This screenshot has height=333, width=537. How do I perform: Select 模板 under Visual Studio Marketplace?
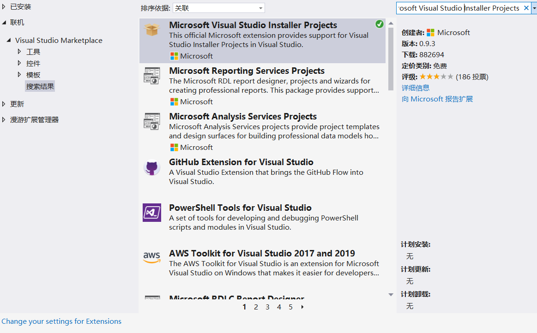tap(33, 75)
